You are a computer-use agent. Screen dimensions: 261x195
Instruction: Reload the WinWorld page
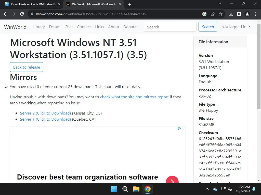point(22,14)
